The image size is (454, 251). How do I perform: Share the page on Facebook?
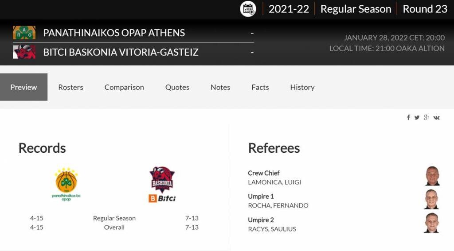tap(408, 117)
